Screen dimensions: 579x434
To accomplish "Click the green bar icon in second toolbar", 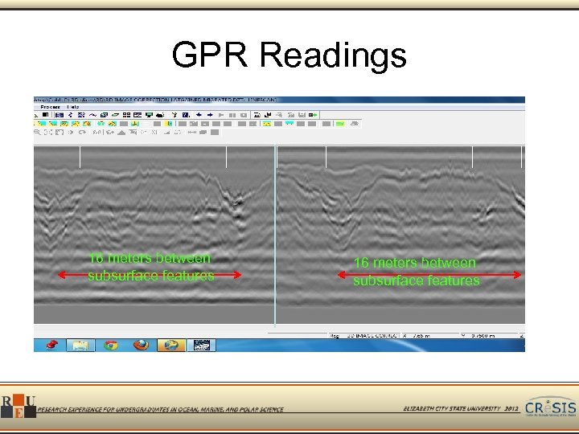I will click(x=340, y=124).
